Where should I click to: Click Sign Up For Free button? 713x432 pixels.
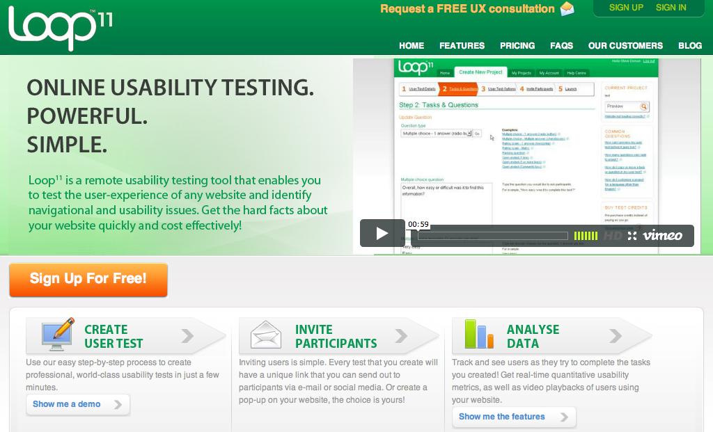click(88, 280)
